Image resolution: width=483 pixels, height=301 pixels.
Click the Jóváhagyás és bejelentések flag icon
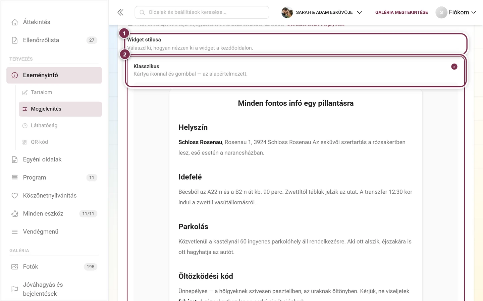pyautogui.click(x=15, y=289)
